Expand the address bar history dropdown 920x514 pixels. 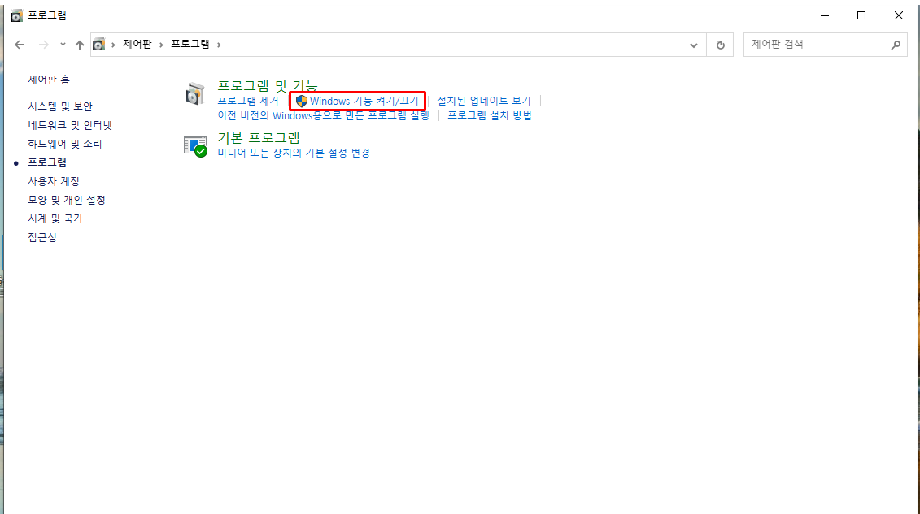click(694, 45)
